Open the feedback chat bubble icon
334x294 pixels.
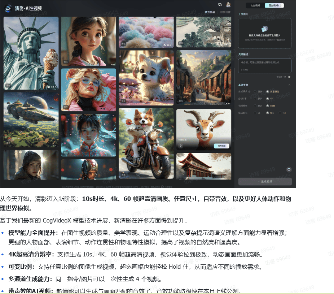pos(289,170)
